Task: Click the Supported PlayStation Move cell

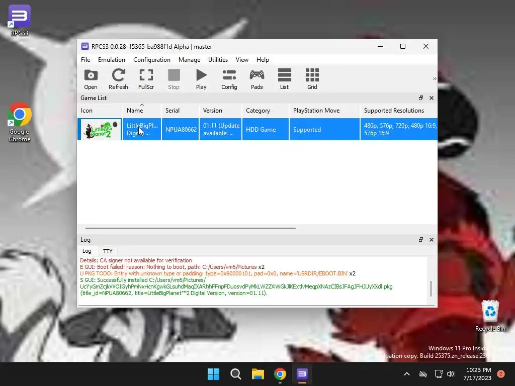Action: [324, 129]
